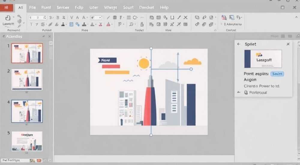Click the speech bubble comment icon
Viewport: 300px width, 165px height.
197,18
